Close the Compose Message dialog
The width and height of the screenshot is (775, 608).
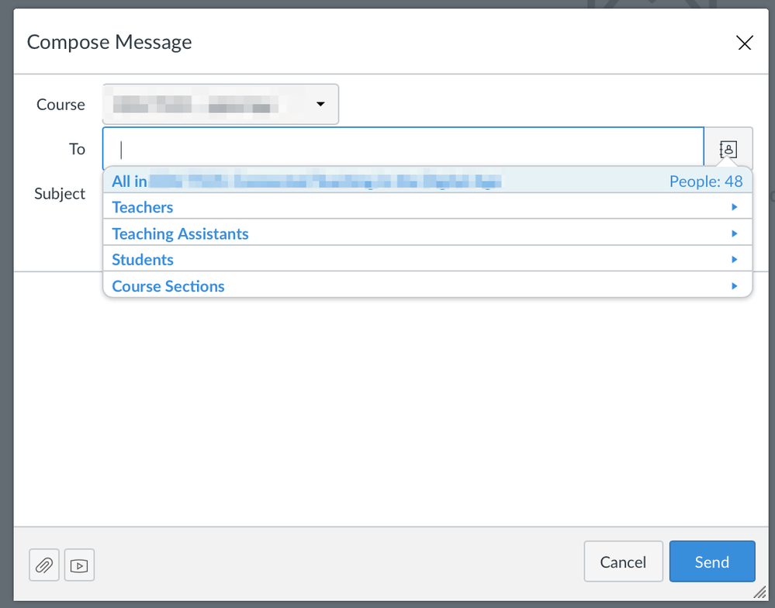click(x=744, y=43)
